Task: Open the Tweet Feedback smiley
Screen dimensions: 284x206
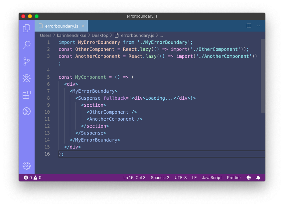Action: [x=248, y=177]
